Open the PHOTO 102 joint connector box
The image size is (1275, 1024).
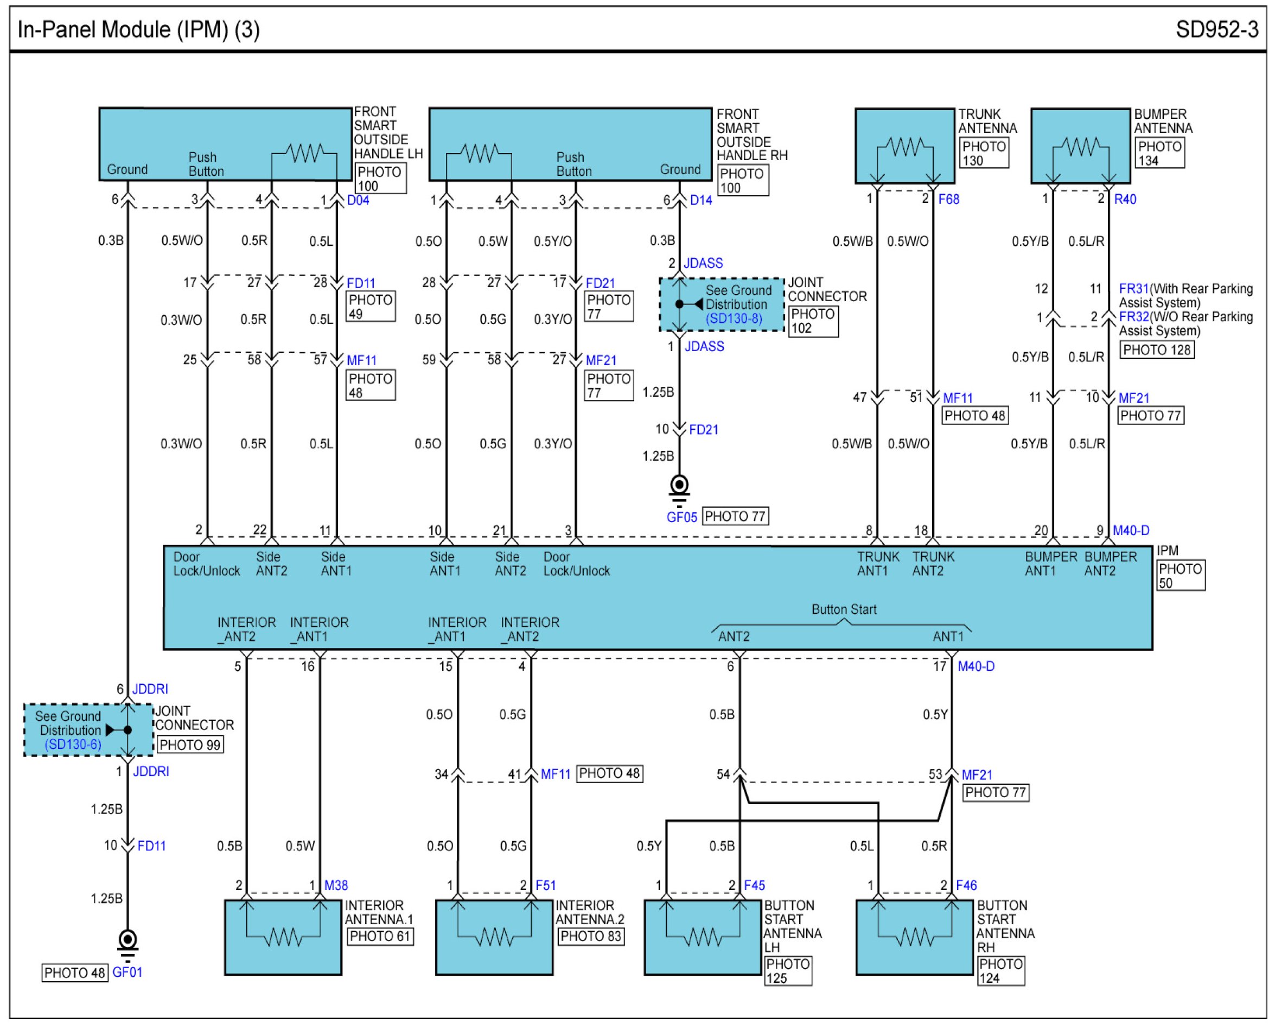[x=813, y=321]
